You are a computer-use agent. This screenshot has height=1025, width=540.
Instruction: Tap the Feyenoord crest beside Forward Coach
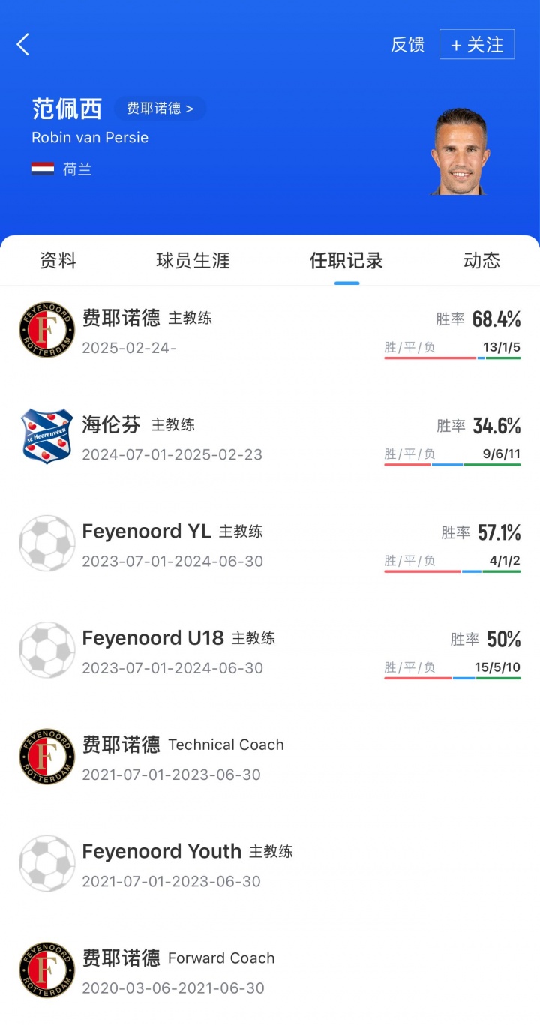(x=46, y=970)
